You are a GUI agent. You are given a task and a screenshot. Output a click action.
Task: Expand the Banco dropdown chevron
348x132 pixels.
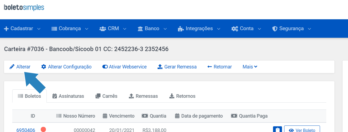coord(165,29)
